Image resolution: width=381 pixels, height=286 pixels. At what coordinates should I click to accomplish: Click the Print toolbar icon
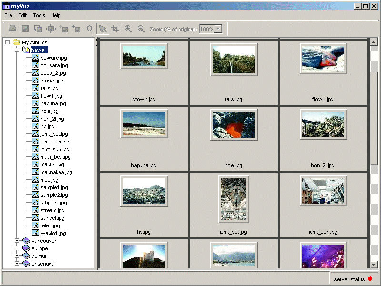[x=12, y=29]
